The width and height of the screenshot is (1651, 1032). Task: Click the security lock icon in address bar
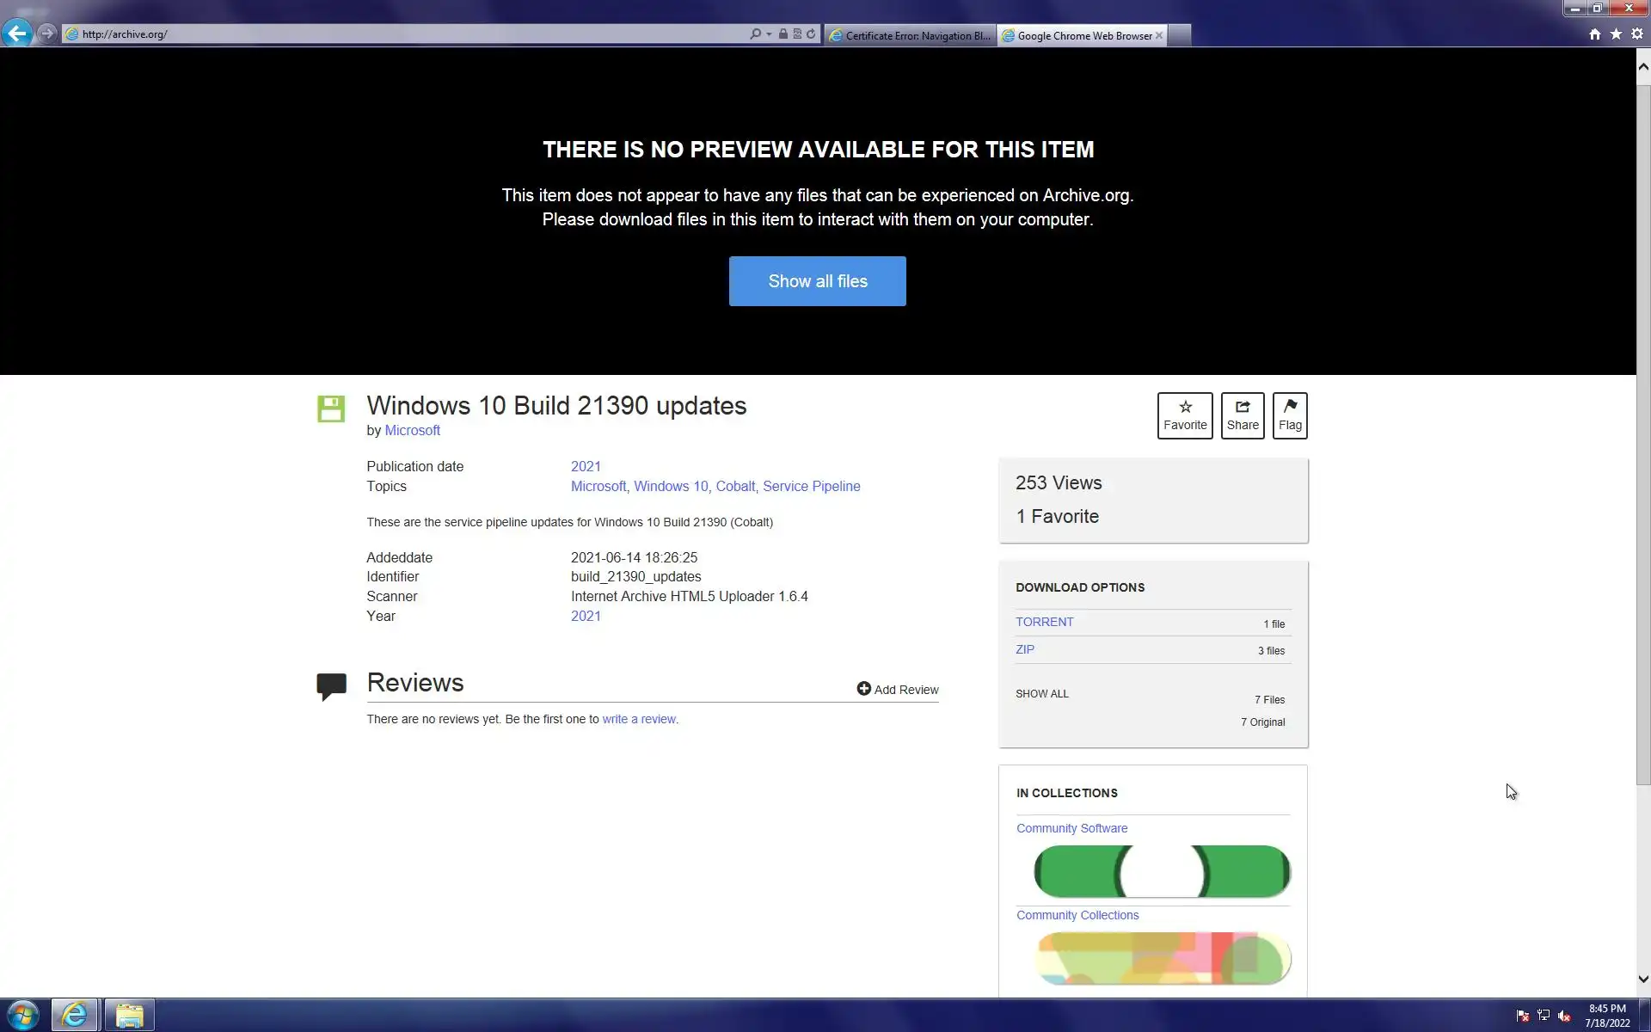click(x=783, y=34)
